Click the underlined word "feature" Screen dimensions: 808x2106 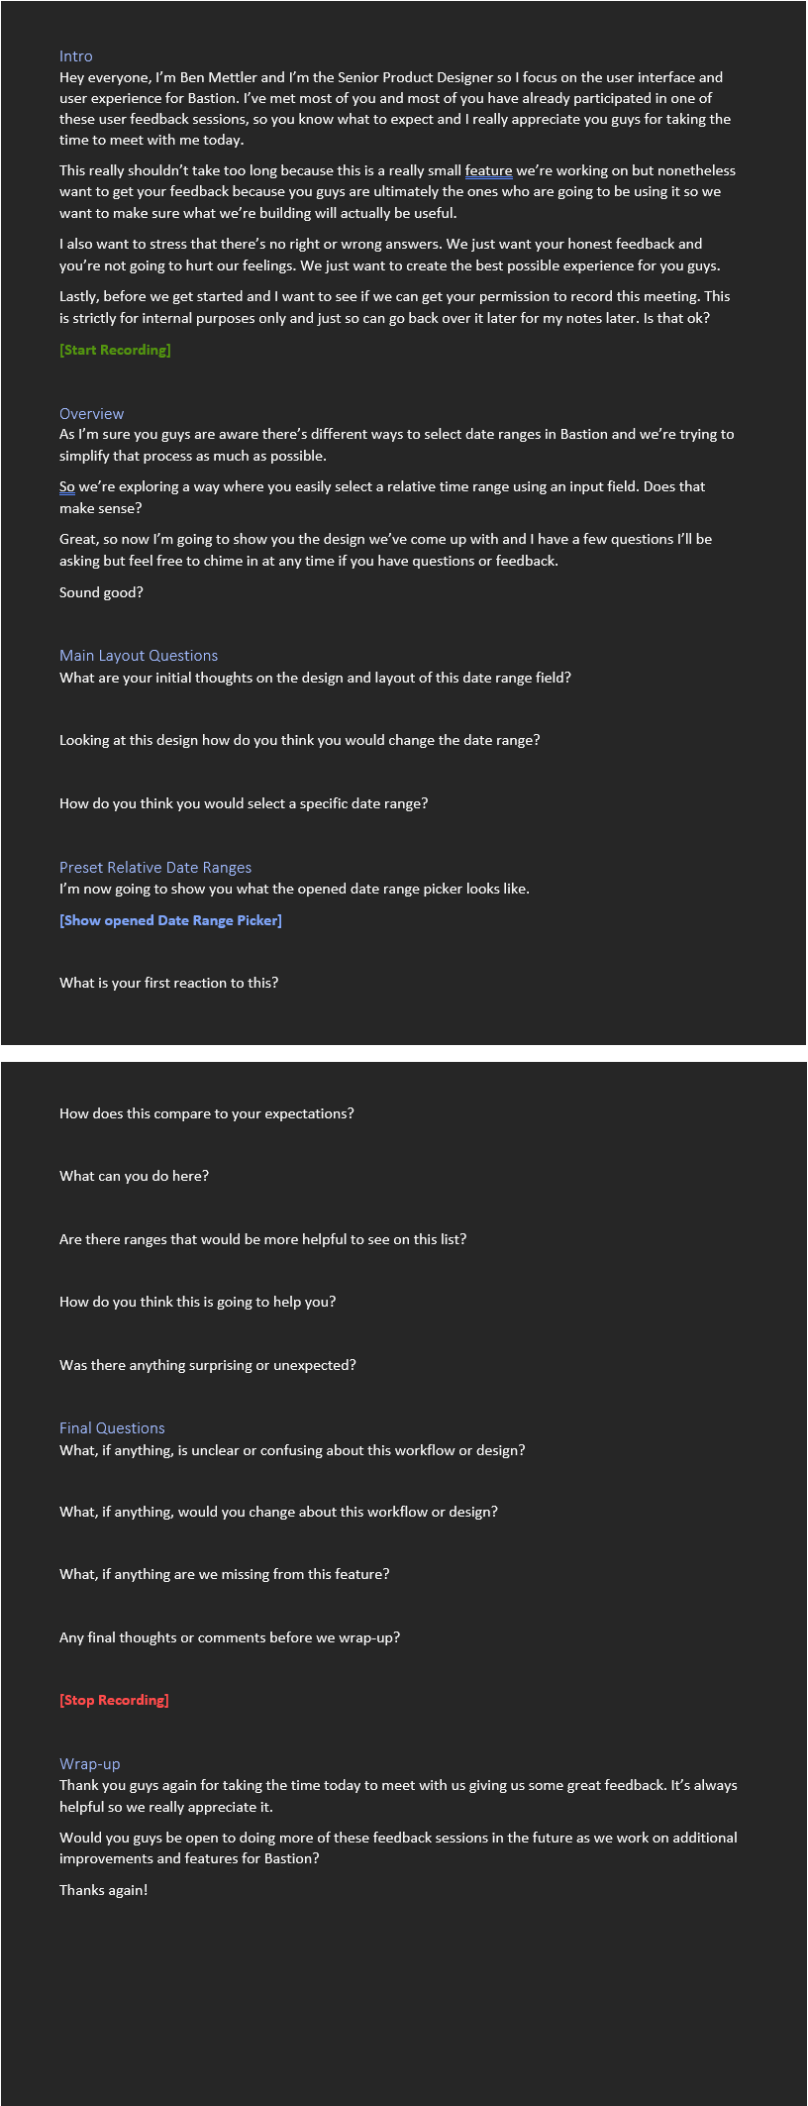coord(488,170)
